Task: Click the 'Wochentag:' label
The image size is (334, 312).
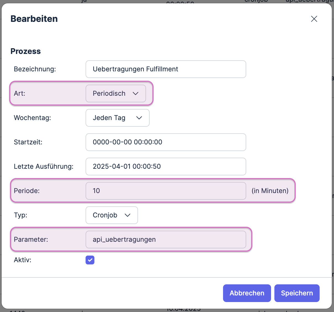Action: coord(32,118)
